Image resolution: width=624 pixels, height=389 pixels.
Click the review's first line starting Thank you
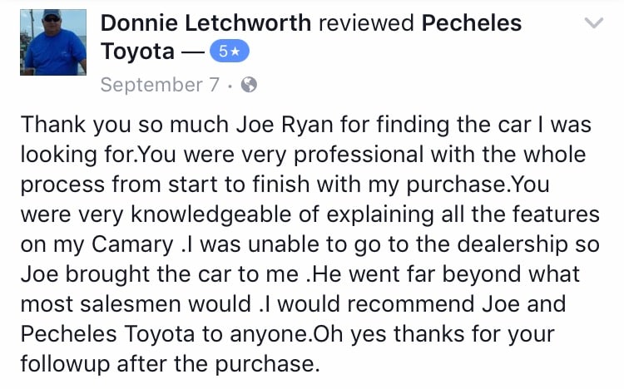click(x=305, y=125)
